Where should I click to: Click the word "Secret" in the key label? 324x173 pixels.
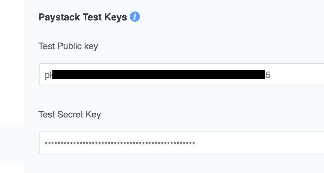pyautogui.click(x=70, y=114)
